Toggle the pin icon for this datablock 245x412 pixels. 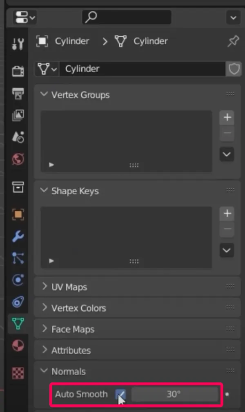click(x=233, y=41)
